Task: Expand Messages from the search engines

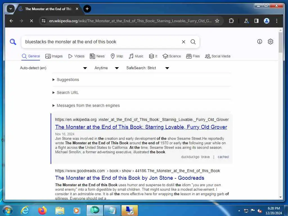Action: point(86,106)
